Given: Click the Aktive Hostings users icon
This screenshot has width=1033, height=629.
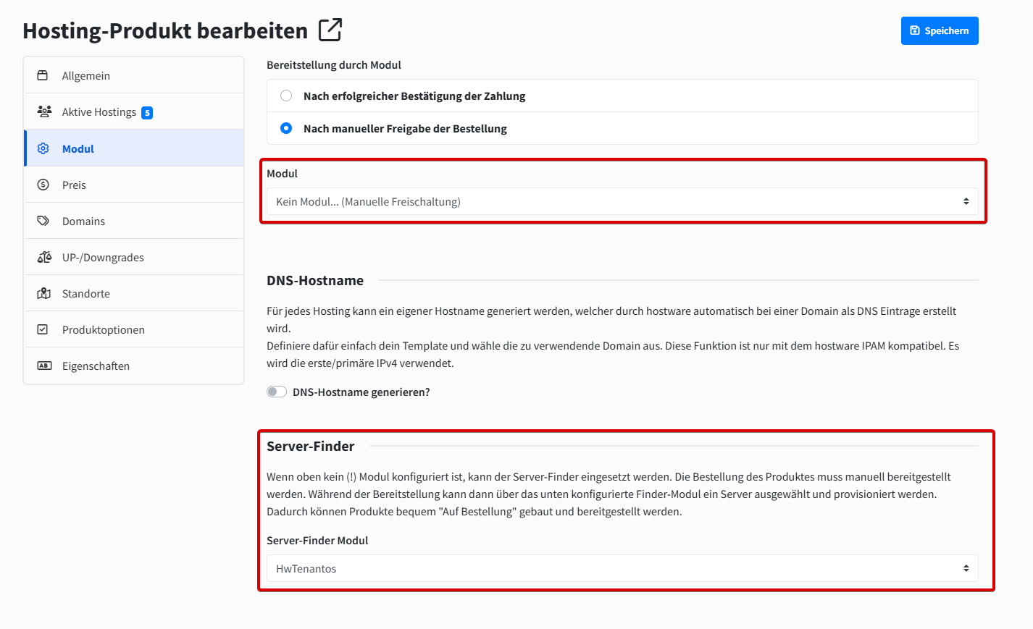Looking at the screenshot, I should [44, 111].
